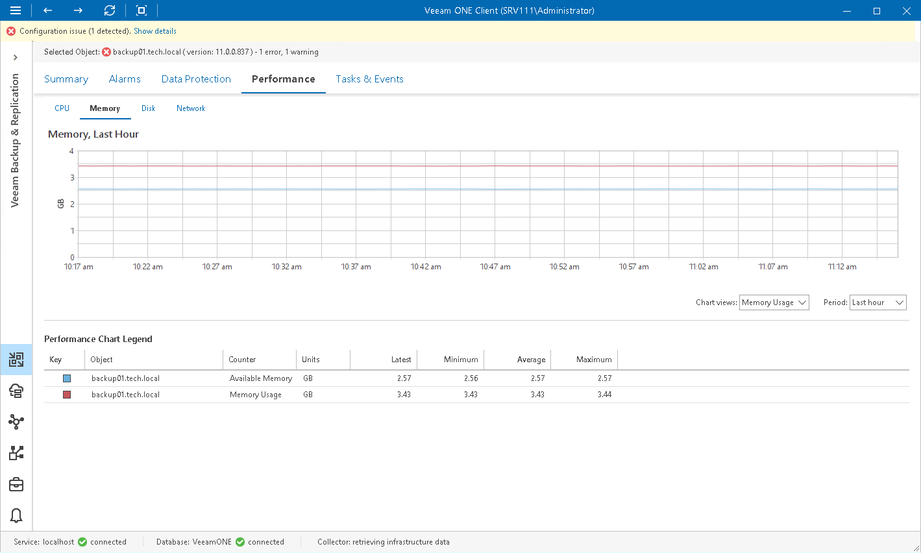Click the Performance Chart Legend heading
This screenshot has height=553, width=921.
point(98,339)
